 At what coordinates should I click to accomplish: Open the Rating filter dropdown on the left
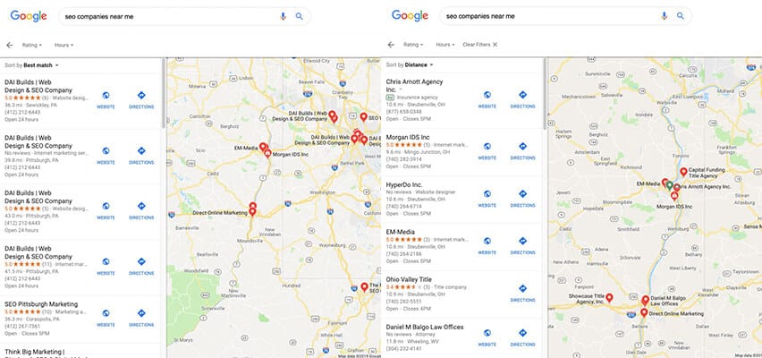coord(32,45)
